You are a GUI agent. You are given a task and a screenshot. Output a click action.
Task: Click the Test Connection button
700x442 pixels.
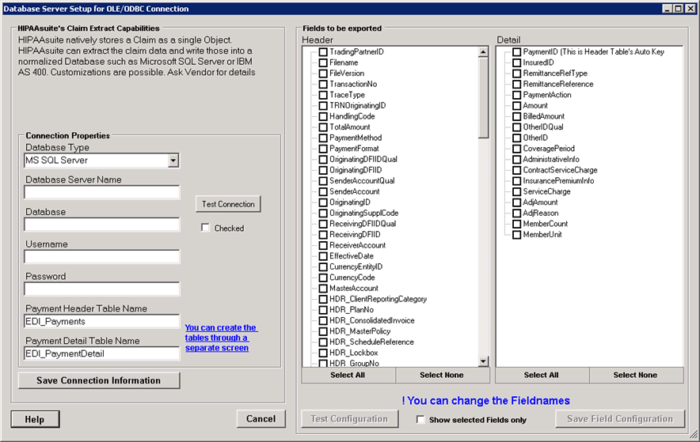(228, 204)
